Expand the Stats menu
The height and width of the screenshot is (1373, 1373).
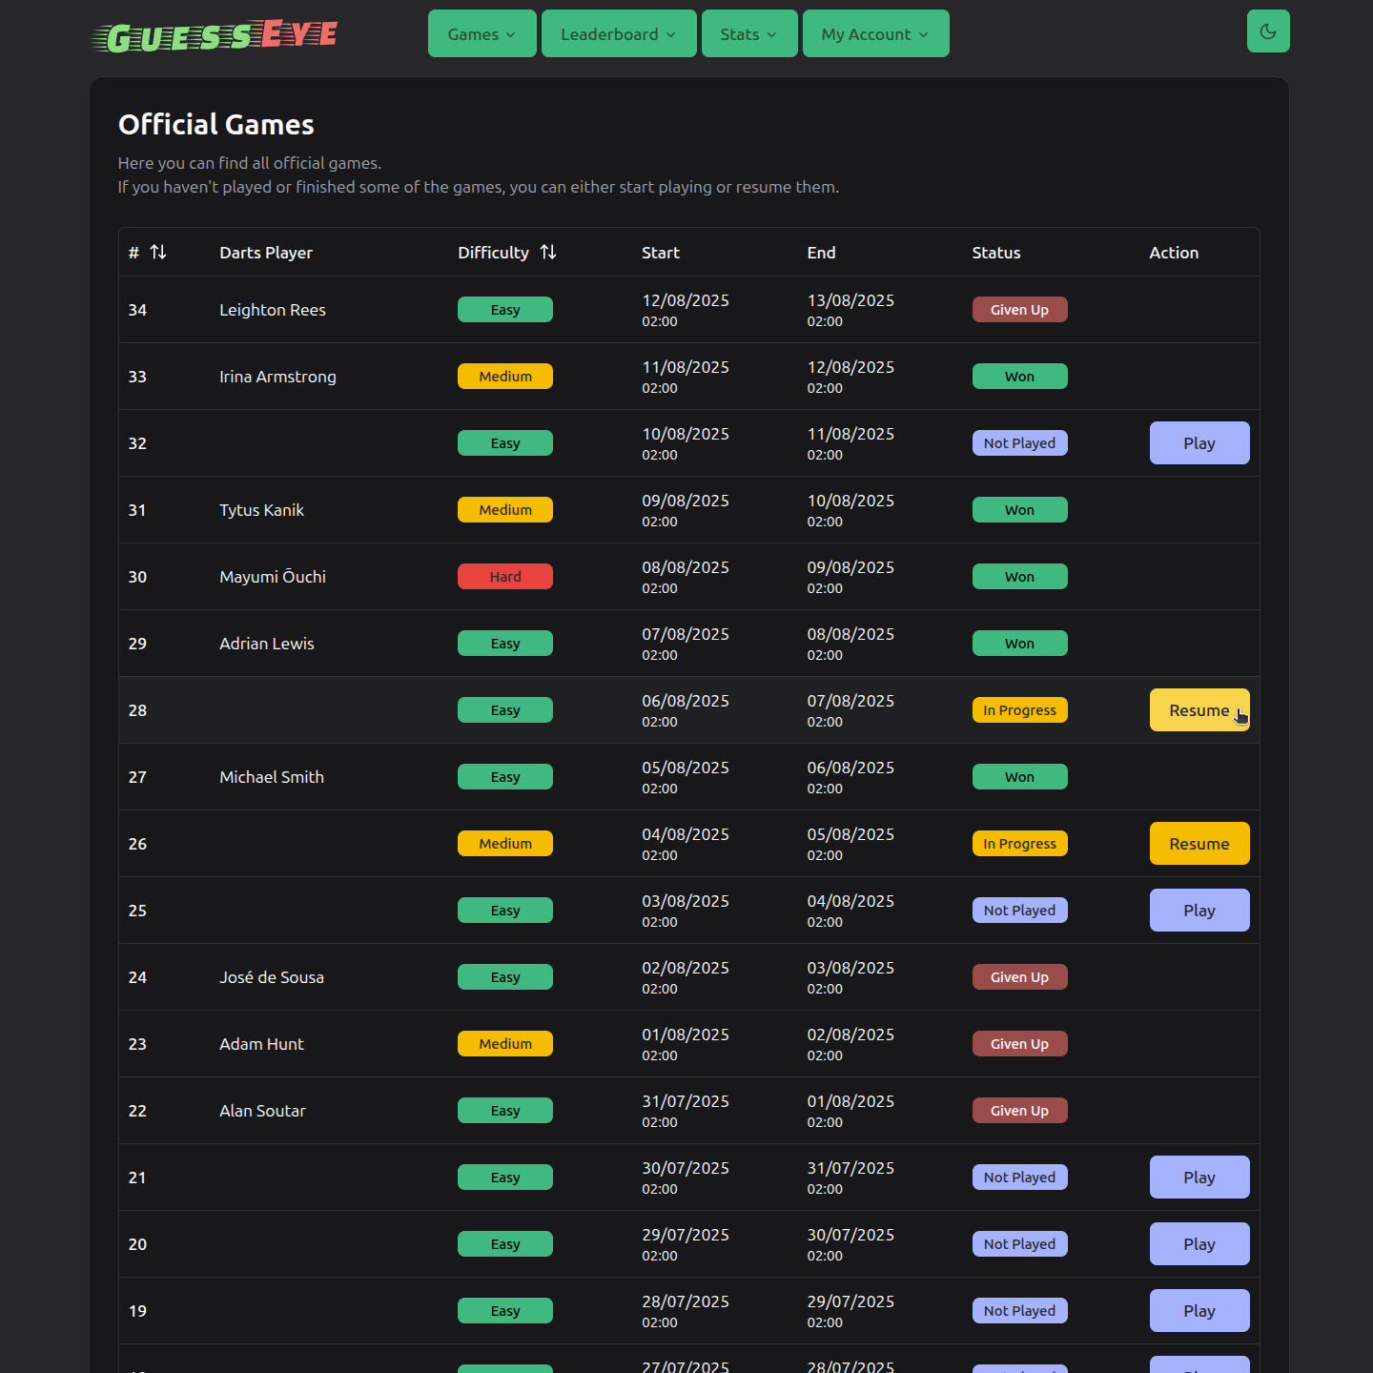point(748,33)
